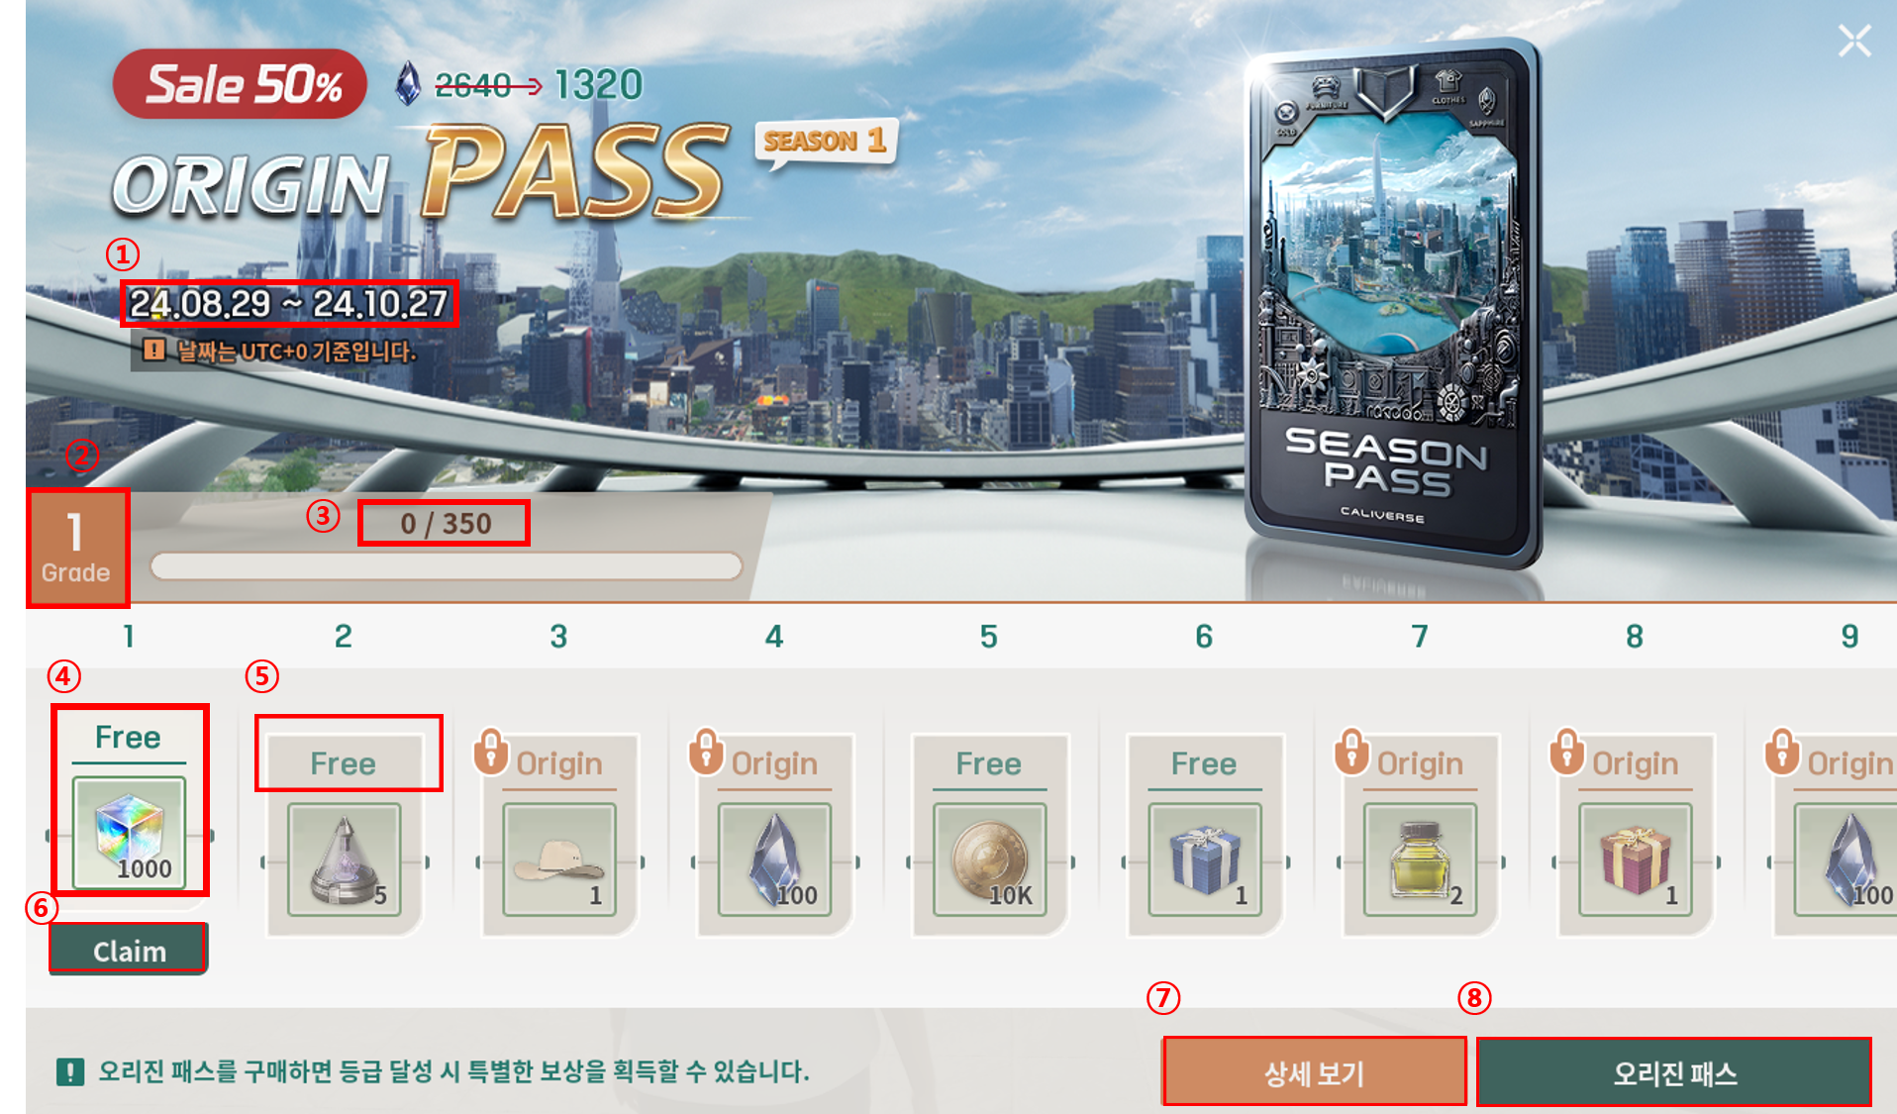The image size is (1897, 1114).
Task: Click the rainbow cube reward icon
Action: (129, 832)
